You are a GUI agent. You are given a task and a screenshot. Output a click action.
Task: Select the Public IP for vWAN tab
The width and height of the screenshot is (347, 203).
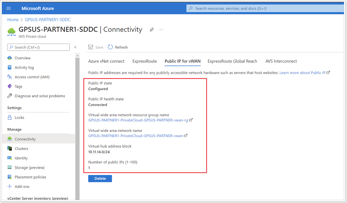[x=183, y=61]
